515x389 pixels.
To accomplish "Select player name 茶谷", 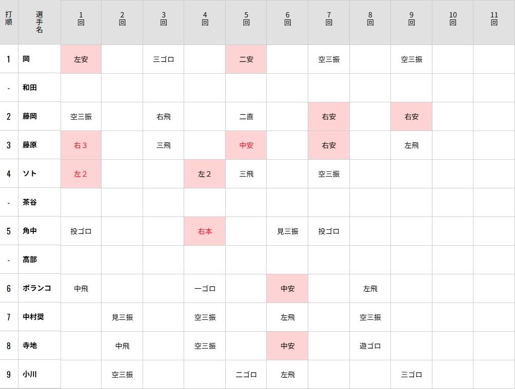I will click(30, 202).
